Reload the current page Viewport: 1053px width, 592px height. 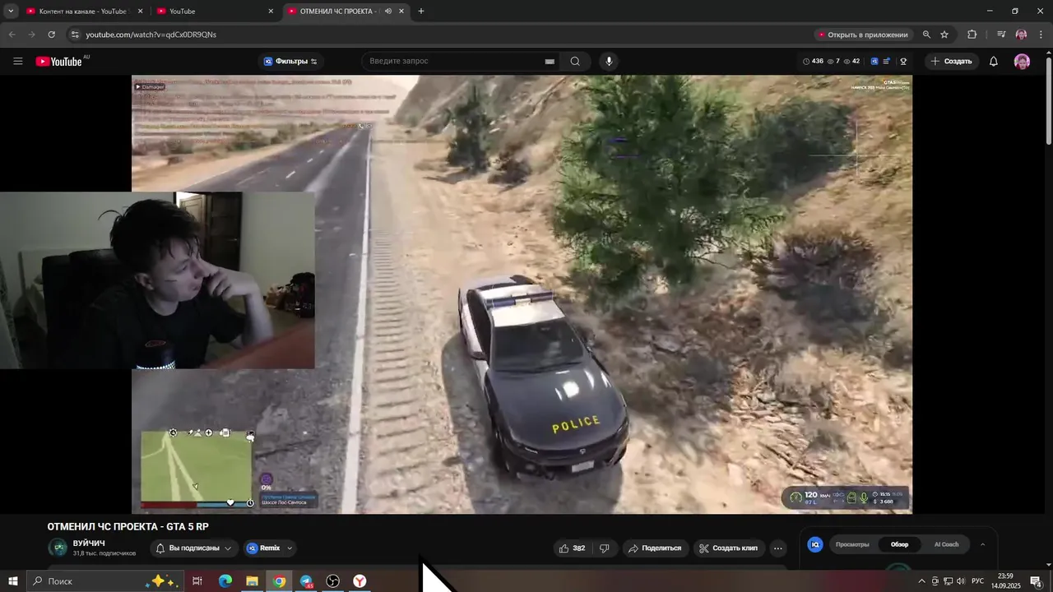pyautogui.click(x=51, y=35)
